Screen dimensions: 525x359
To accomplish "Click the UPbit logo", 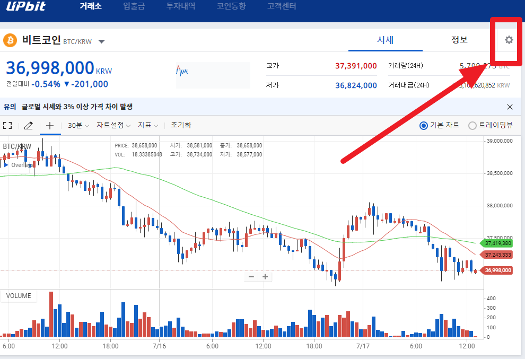I will click(25, 6).
